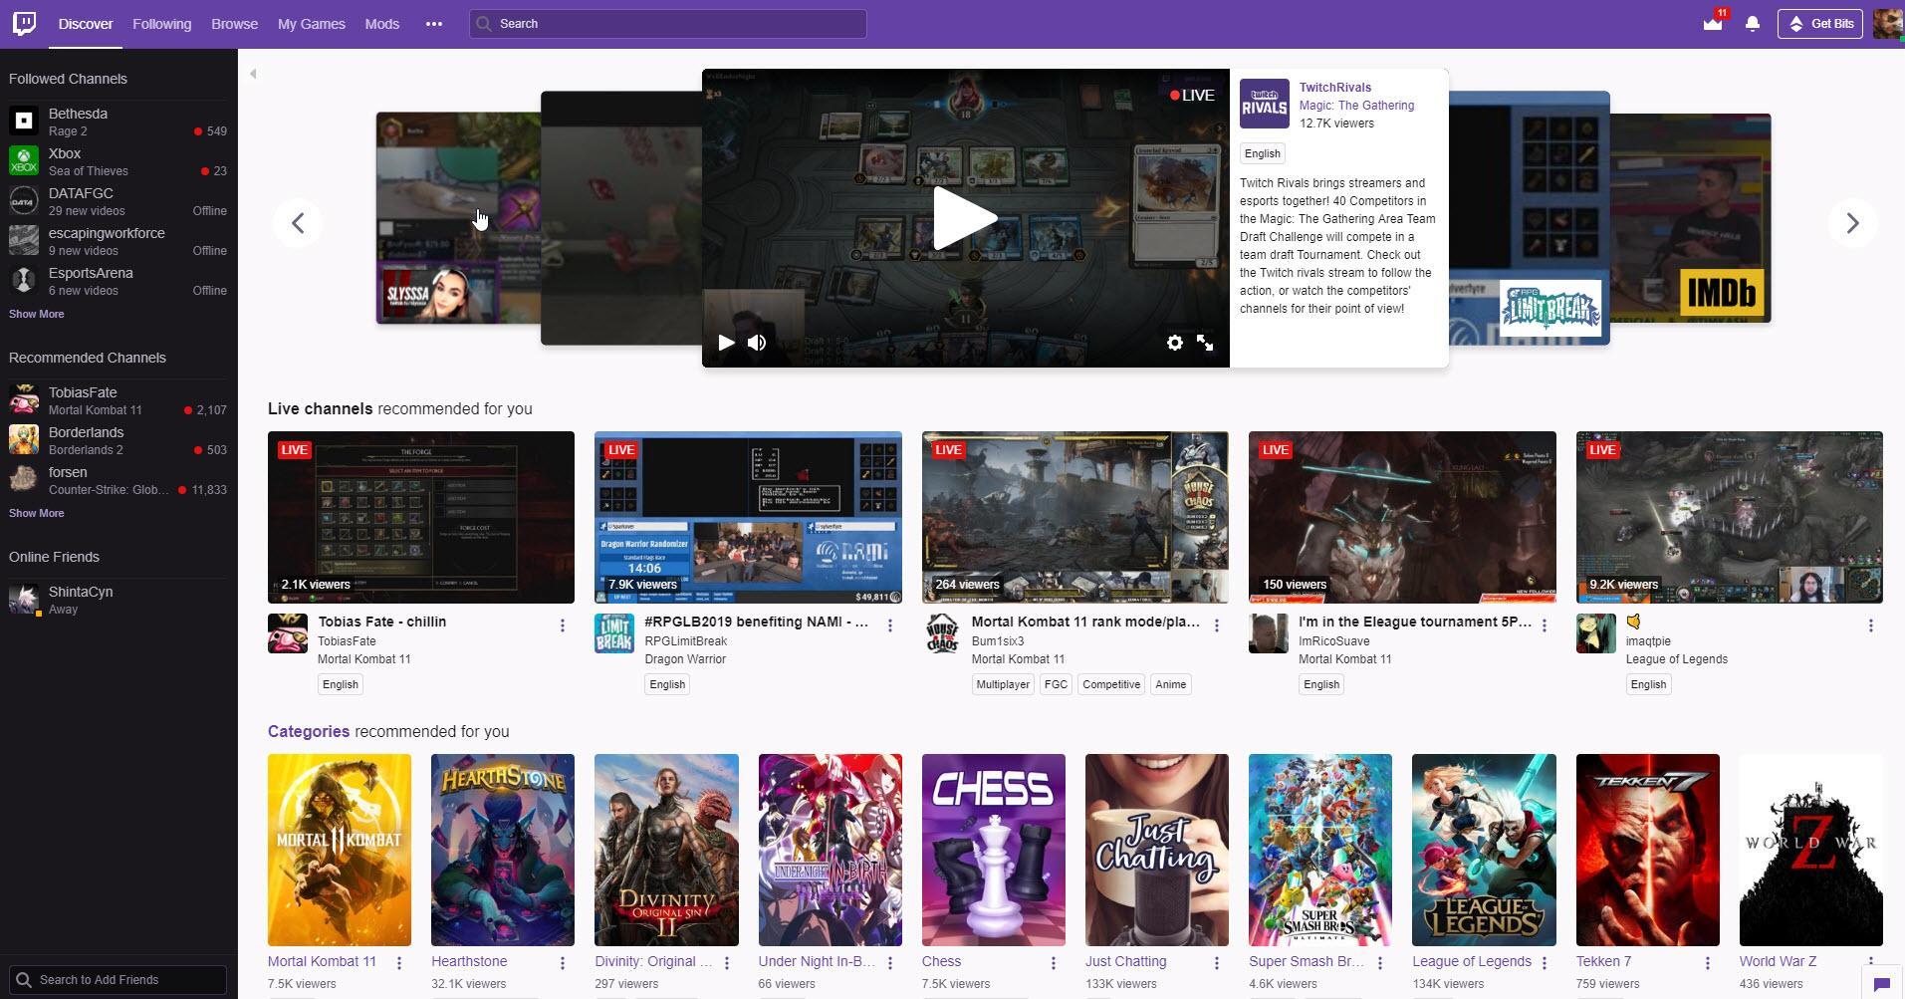Play the featured stream with center button

964,218
